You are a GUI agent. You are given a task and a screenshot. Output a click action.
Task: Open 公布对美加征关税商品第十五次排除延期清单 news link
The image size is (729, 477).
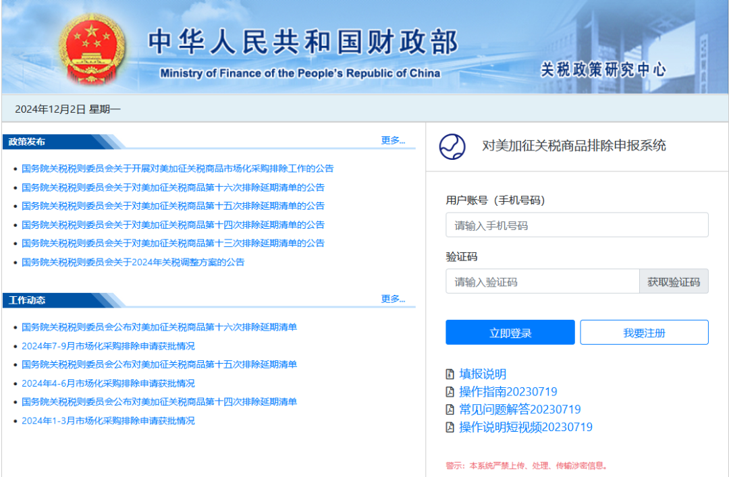pos(159,364)
